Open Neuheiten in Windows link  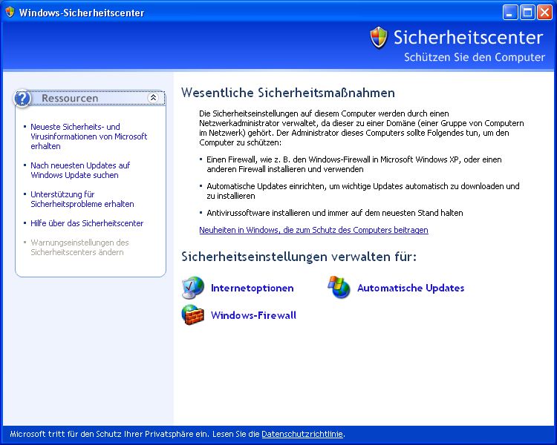pos(313,230)
